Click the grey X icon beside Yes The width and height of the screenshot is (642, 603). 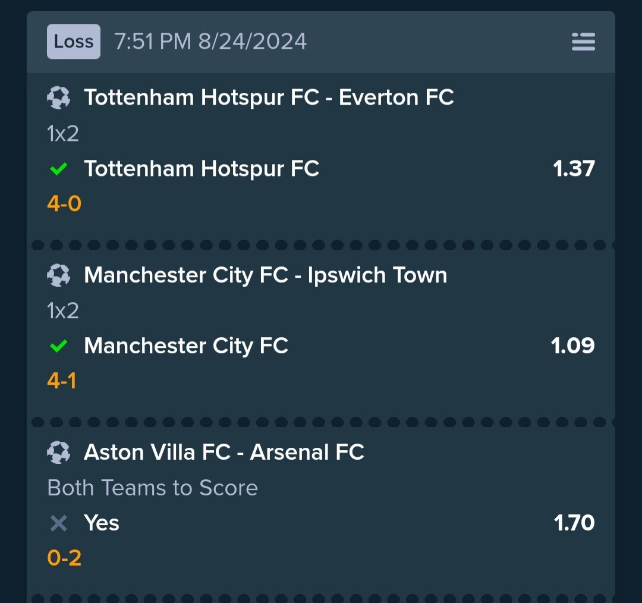point(58,523)
